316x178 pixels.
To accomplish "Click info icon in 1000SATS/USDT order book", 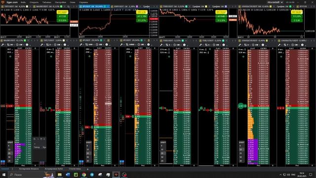I will (302, 44).
